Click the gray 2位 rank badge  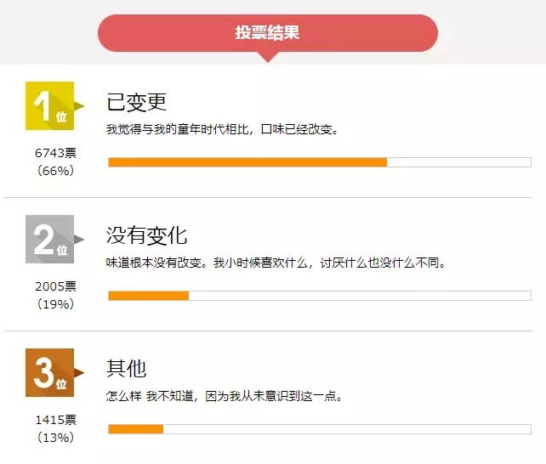pos(50,240)
